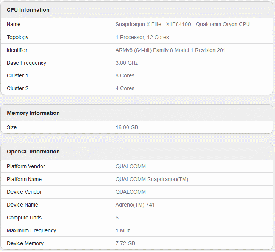The width and height of the screenshot is (275, 252).
Task: Click the ARMv8 Family 8 Model 1 value
Action: coord(170,50)
